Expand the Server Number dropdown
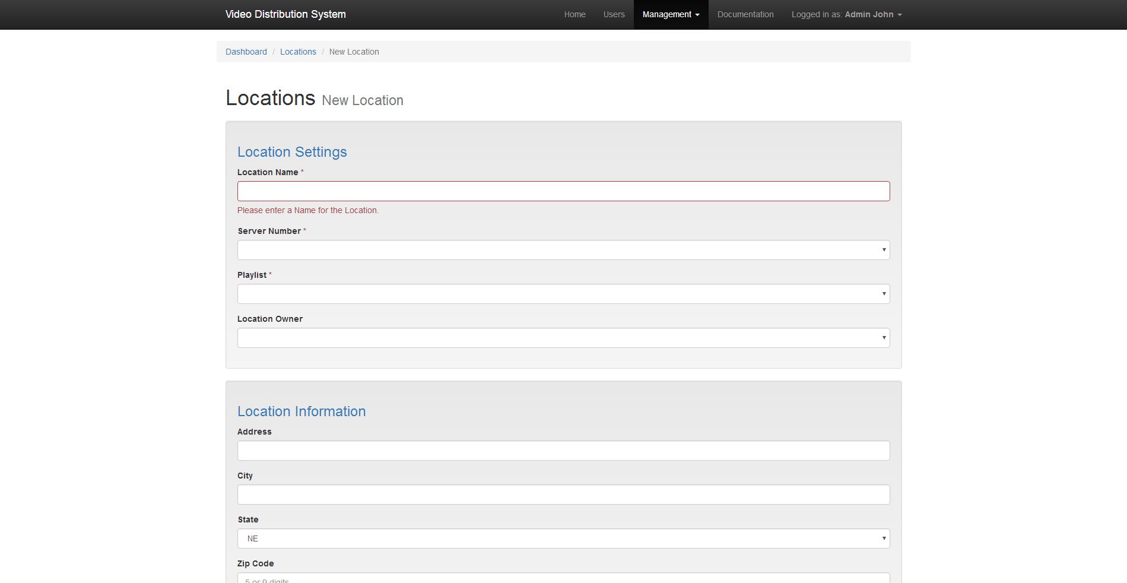 click(x=563, y=250)
